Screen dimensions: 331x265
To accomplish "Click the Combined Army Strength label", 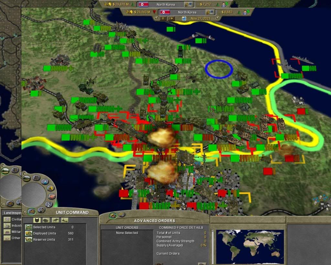I will [175, 241].
